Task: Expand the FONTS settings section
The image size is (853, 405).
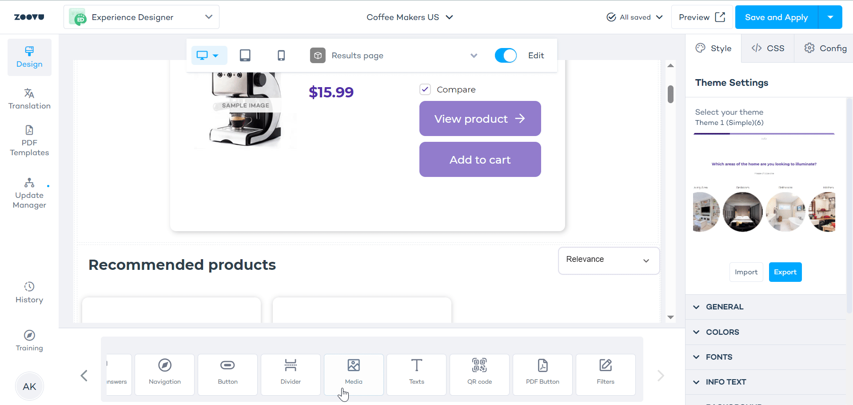Action: coord(719,357)
